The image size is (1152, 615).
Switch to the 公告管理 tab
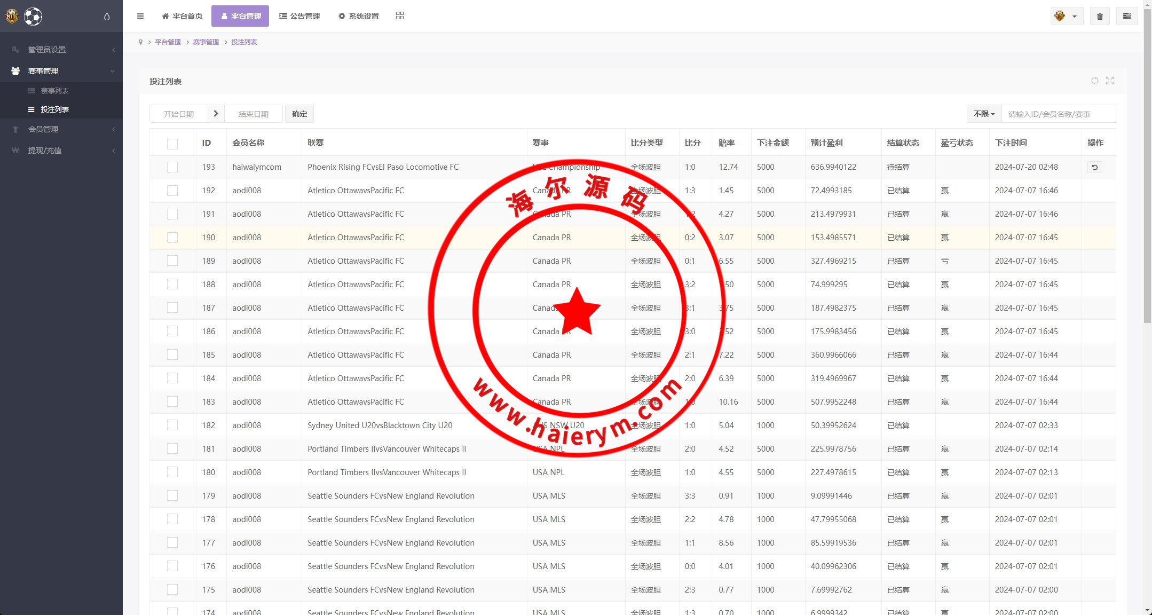pos(299,16)
